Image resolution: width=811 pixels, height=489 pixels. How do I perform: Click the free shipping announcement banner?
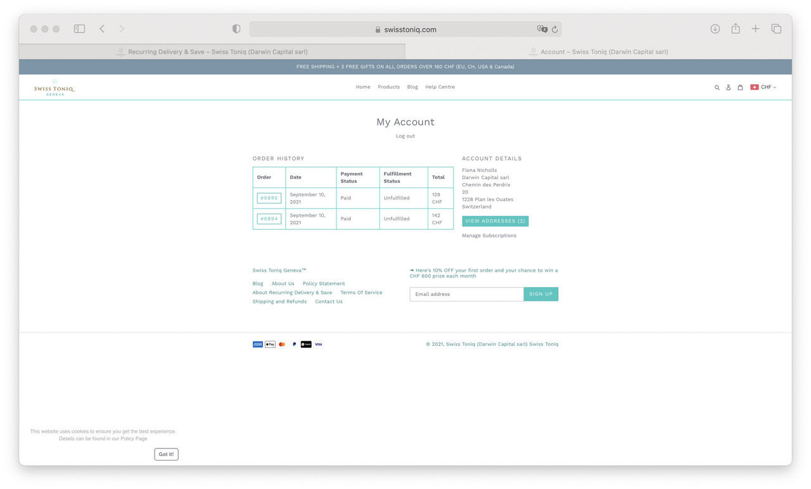405,67
